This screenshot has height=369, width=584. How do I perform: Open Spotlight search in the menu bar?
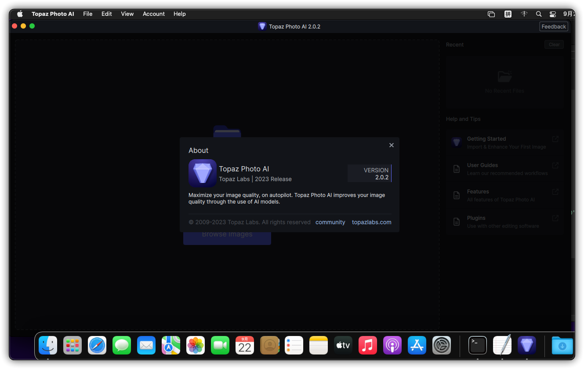point(539,14)
